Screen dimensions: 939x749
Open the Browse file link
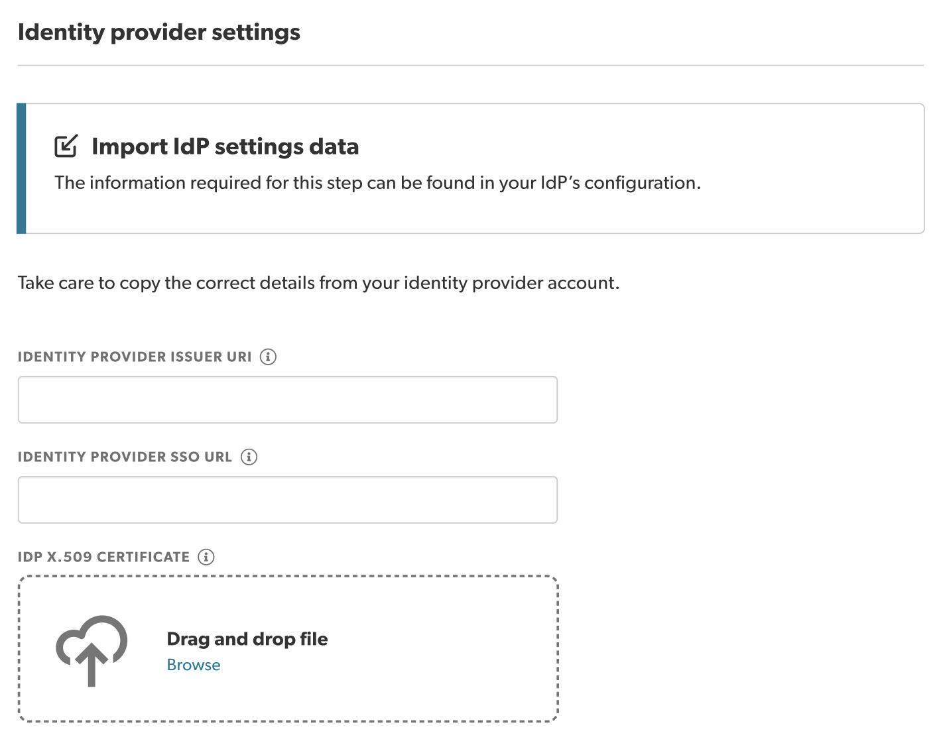tap(193, 665)
